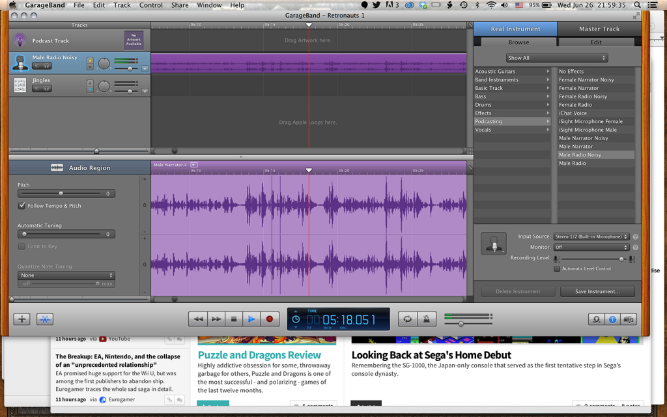Open the Quantize Note Timing None dropdown
The height and width of the screenshot is (417, 667).
[x=66, y=276]
